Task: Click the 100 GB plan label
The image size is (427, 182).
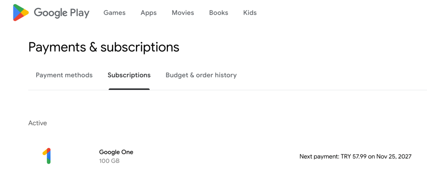Action: click(x=109, y=161)
